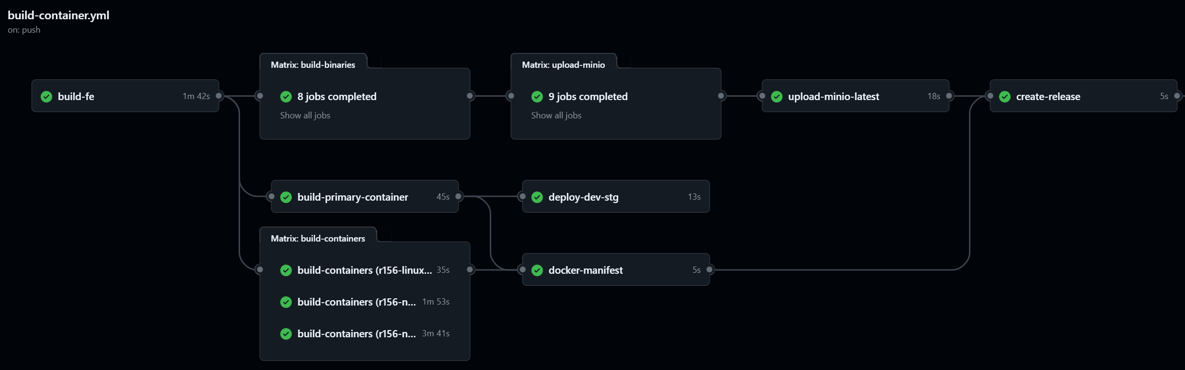
Task: Select the 'Matrix: upload-minio' tab header
Action: (563, 65)
